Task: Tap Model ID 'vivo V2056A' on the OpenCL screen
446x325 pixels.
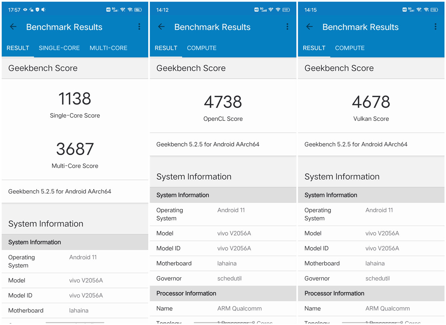Action: 234,248
